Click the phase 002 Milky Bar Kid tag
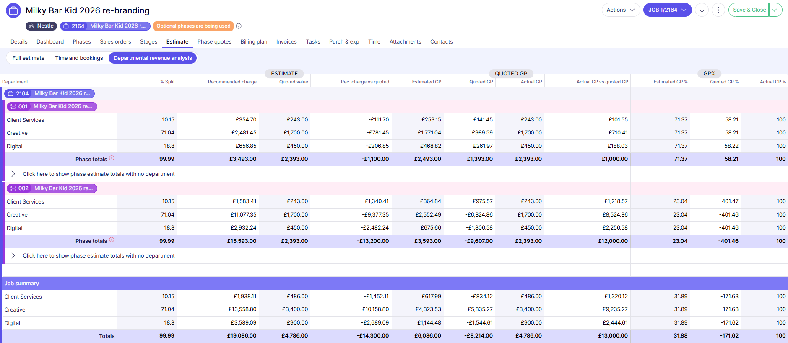The height and width of the screenshot is (343, 788). point(52,188)
